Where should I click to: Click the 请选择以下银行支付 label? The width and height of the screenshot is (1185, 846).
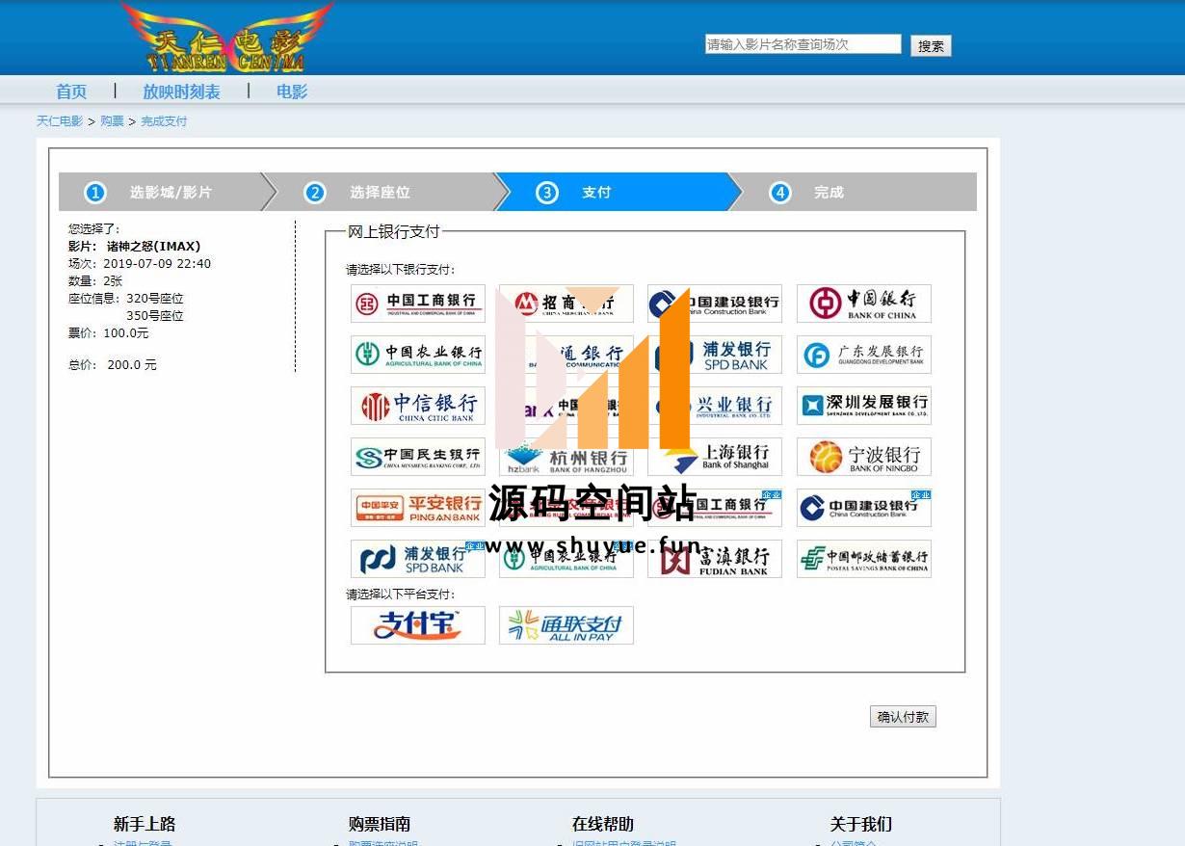401,270
